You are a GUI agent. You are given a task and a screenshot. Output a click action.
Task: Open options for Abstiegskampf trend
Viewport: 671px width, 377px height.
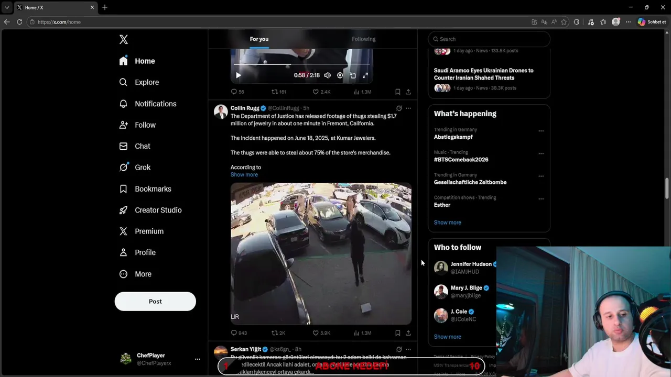(541, 131)
